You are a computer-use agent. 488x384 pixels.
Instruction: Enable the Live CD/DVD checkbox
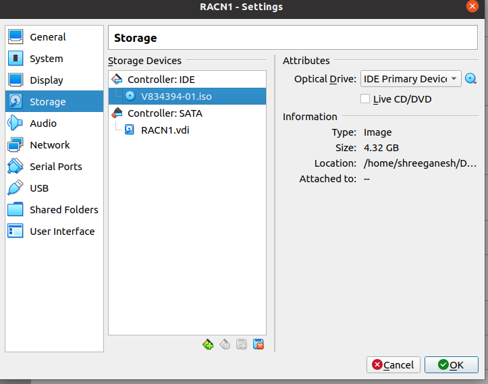coord(365,99)
